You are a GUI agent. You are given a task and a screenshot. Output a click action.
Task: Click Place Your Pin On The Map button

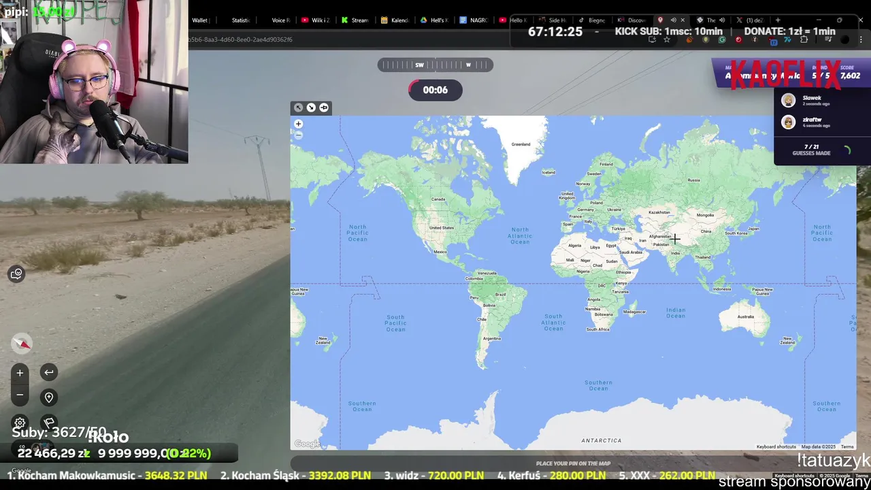573,463
